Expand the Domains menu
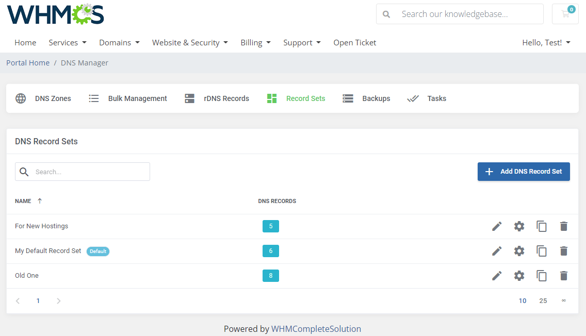Viewport: 586px width, 336px height. click(x=119, y=42)
